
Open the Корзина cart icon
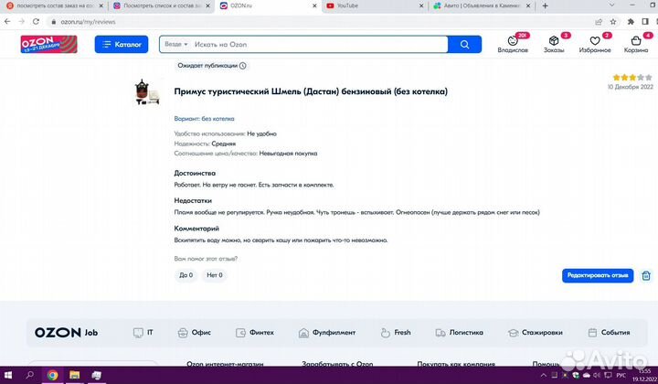tap(636, 44)
